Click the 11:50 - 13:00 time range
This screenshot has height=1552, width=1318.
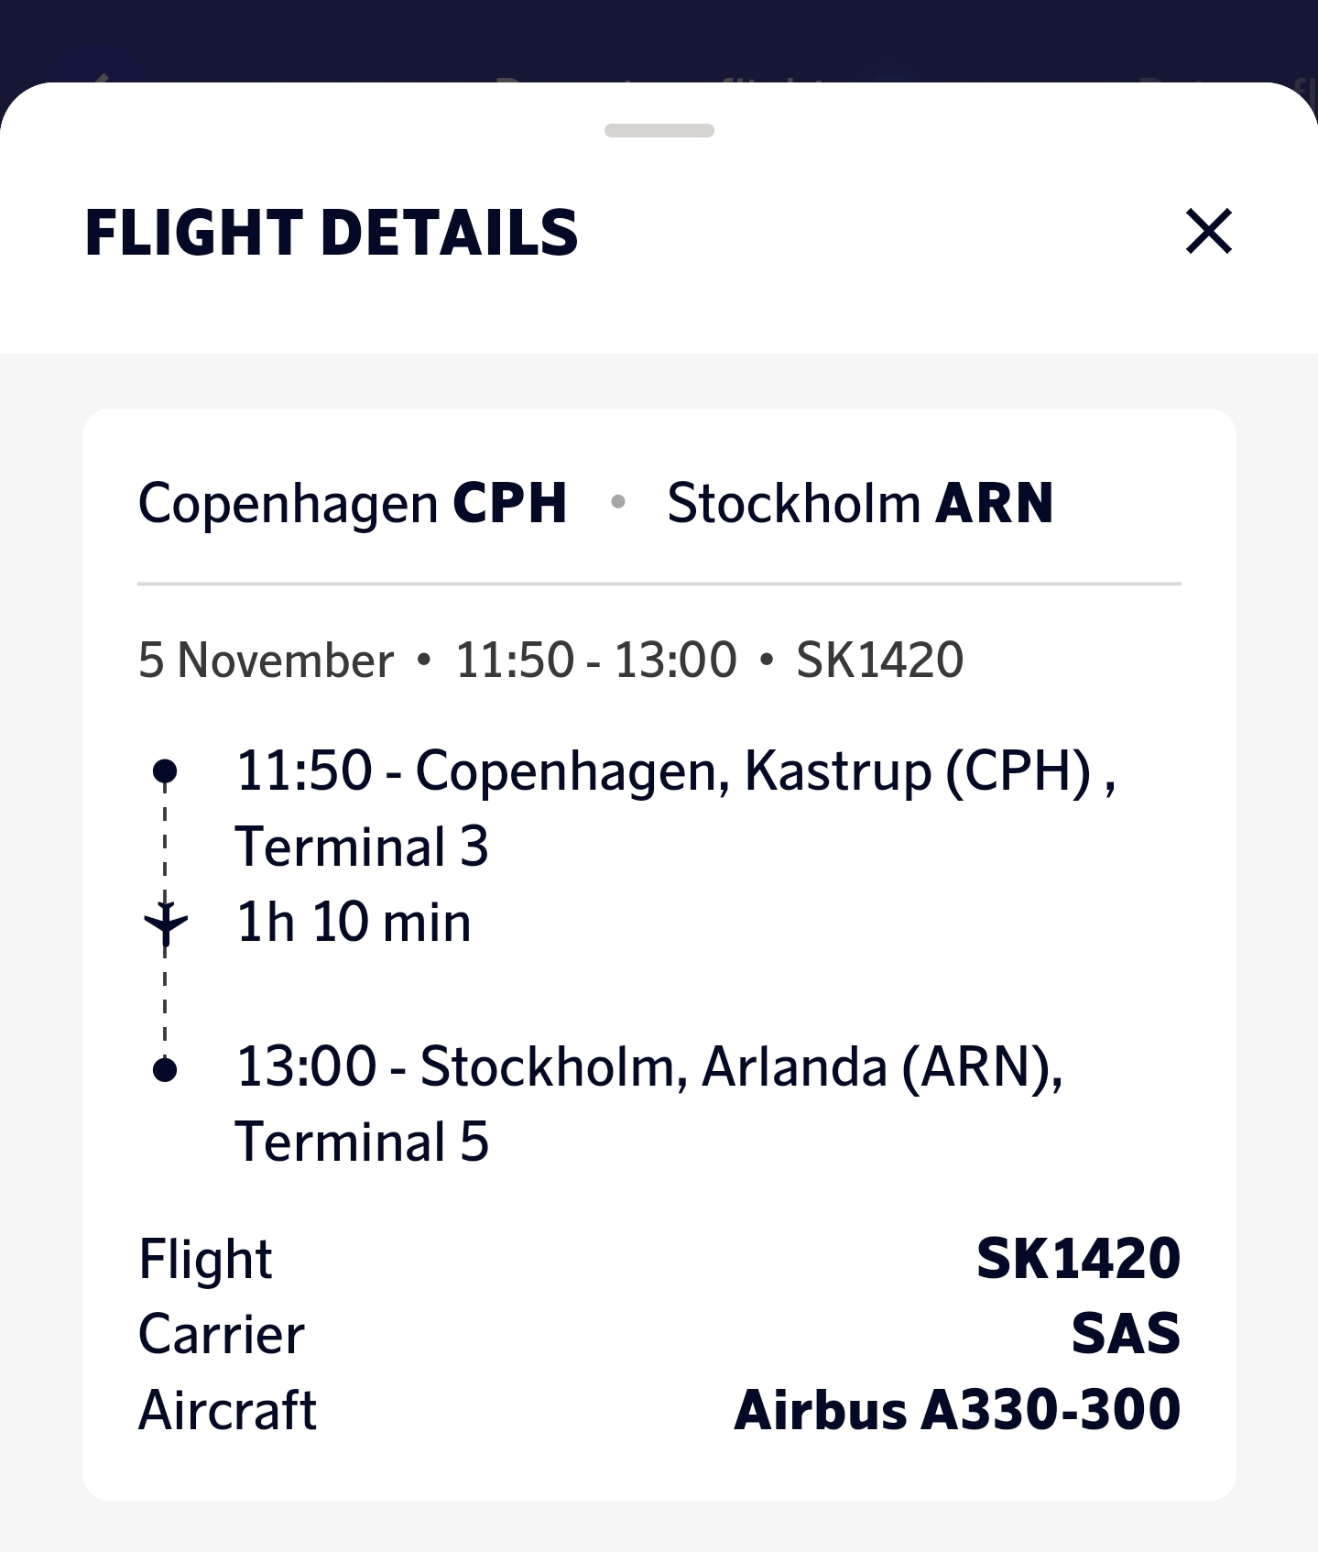(x=595, y=660)
